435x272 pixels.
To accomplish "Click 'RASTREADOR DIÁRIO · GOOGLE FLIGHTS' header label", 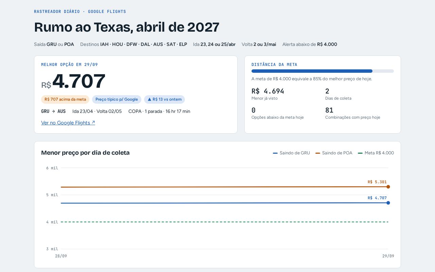I will point(80,12).
